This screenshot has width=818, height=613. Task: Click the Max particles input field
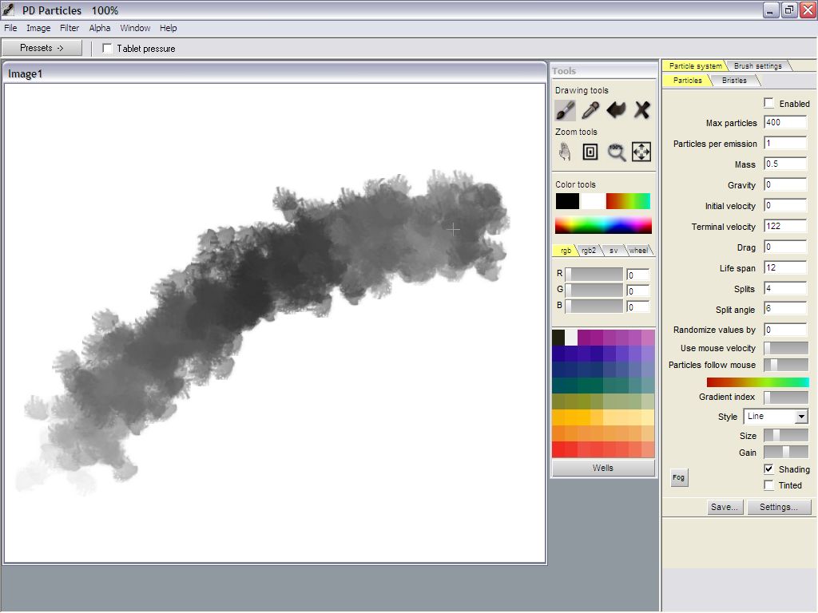(784, 123)
